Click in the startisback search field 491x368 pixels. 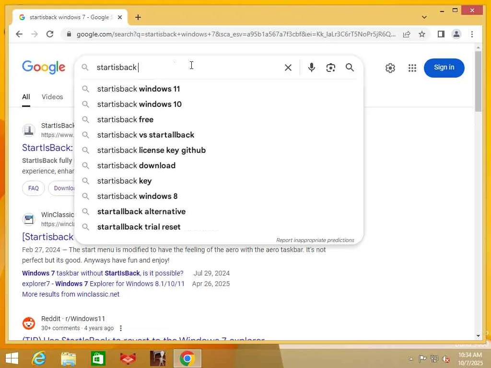pos(188,68)
